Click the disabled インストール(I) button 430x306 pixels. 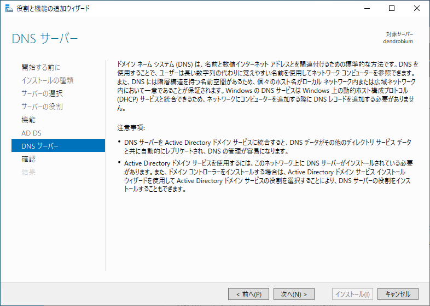[352, 294]
